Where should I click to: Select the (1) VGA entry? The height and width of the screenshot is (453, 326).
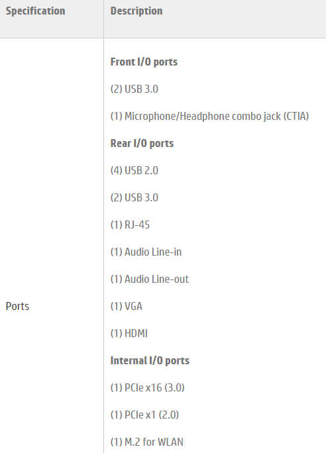[x=127, y=306]
